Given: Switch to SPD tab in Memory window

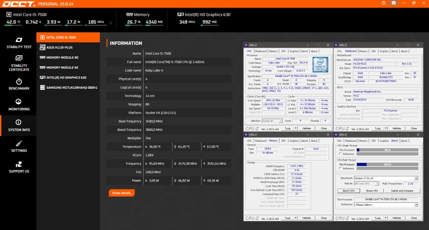Looking at the screenshot, I should (284, 141).
